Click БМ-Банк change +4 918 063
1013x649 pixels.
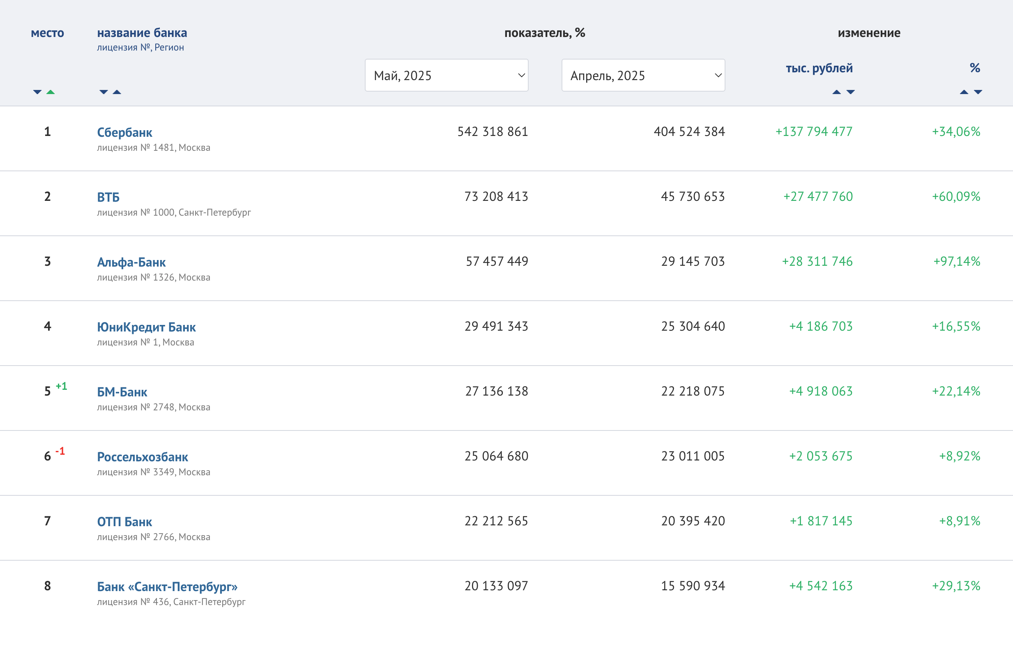pyautogui.click(x=821, y=391)
